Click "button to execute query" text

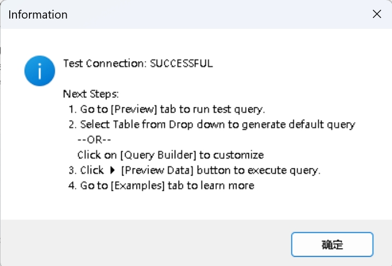pos(259,170)
